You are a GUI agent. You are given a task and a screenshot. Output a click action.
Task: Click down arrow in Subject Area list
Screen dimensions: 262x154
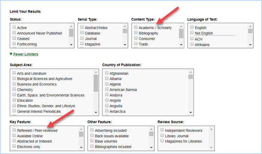96,113
